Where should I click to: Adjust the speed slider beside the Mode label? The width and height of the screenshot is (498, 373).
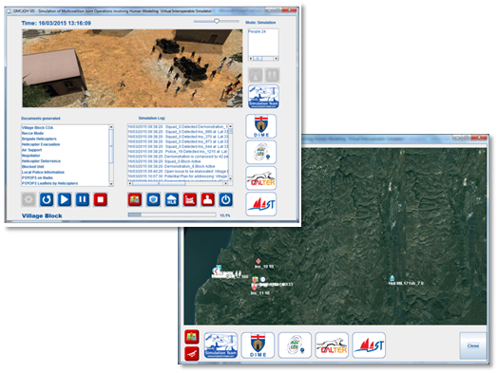click(x=217, y=21)
